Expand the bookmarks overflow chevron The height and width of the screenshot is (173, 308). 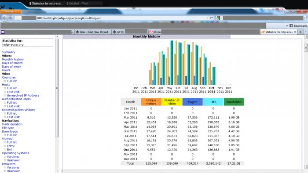tap(287, 25)
